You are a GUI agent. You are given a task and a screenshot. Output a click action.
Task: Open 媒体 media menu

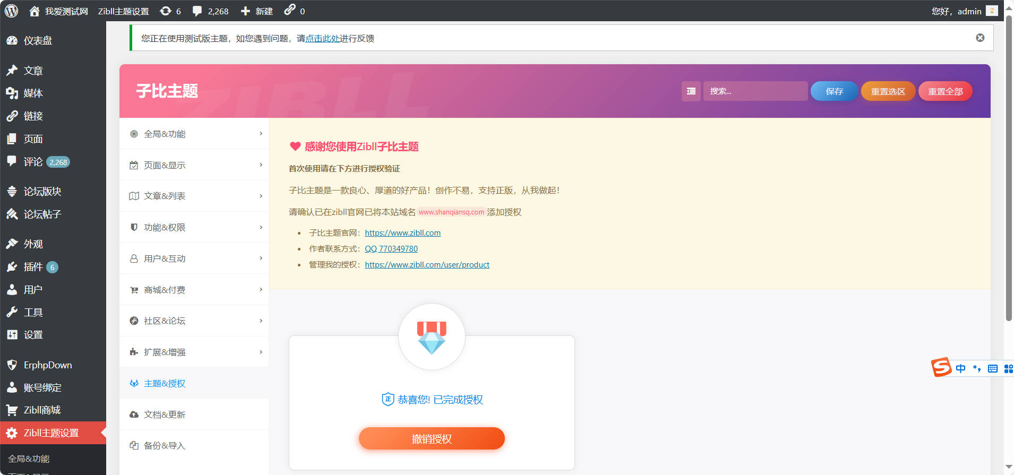pyautogui.click(x=53, y=93)
